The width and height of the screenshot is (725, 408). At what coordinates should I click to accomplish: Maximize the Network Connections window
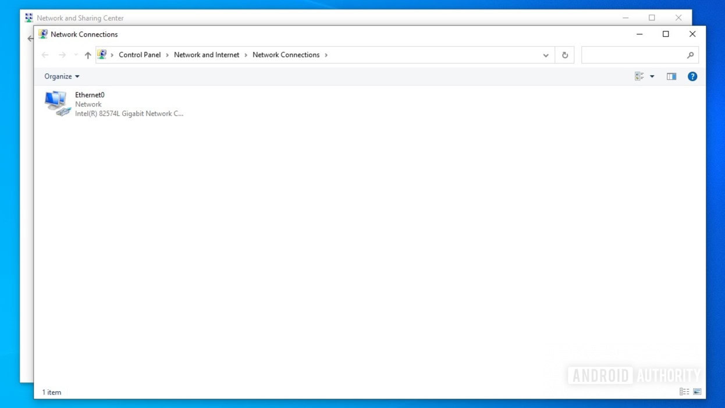pyautogui.click(x=666, y=34)
